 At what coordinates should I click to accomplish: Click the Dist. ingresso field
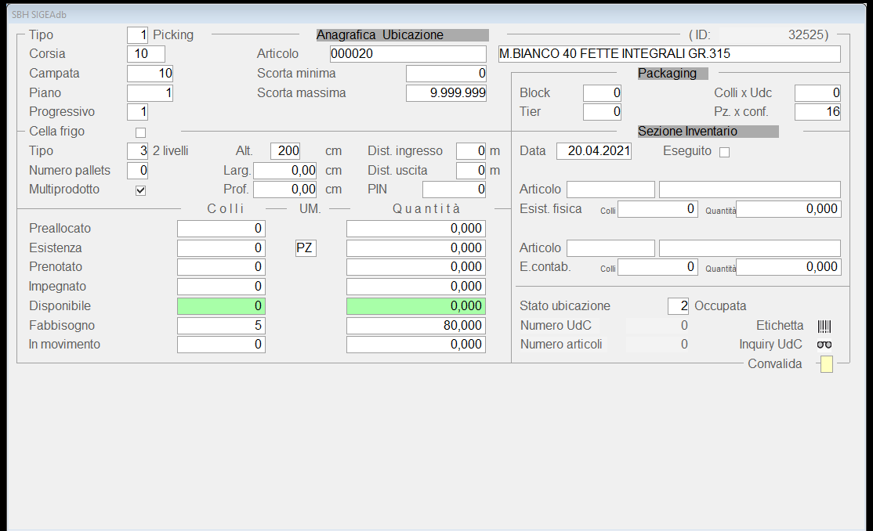471,151
